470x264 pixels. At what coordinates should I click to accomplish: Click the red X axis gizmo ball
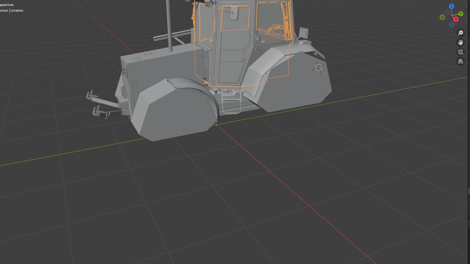pos(456,19)
